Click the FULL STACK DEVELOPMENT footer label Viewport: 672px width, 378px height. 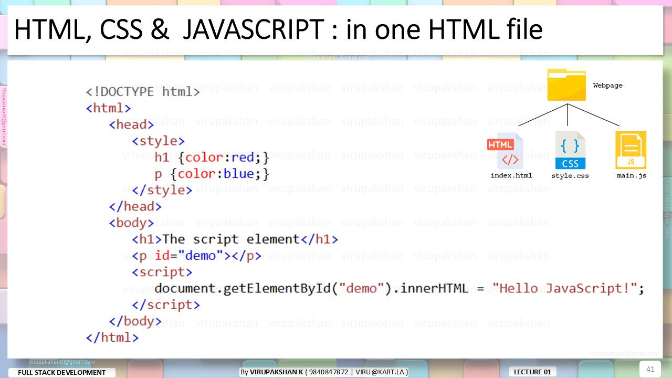62,373
